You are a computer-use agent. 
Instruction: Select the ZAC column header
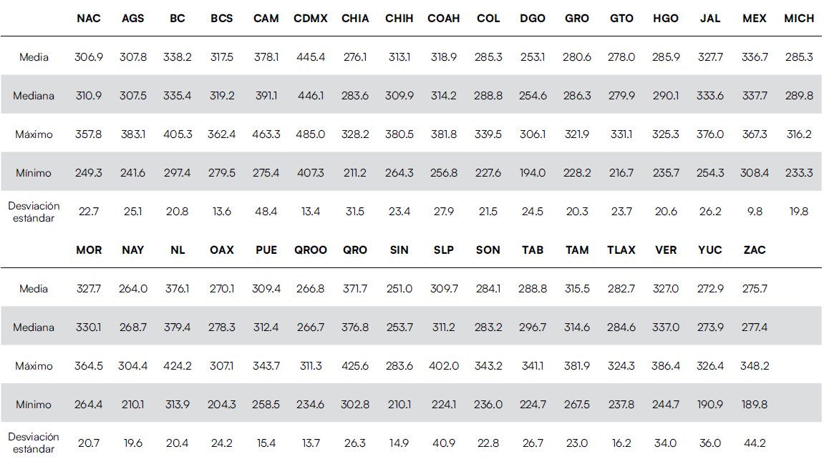tap(755, 250)
